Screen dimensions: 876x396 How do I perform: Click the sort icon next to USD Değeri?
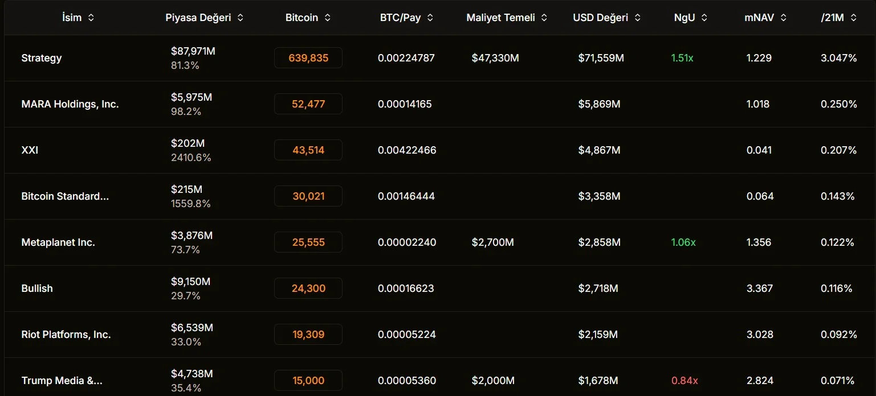pos(637,18)
